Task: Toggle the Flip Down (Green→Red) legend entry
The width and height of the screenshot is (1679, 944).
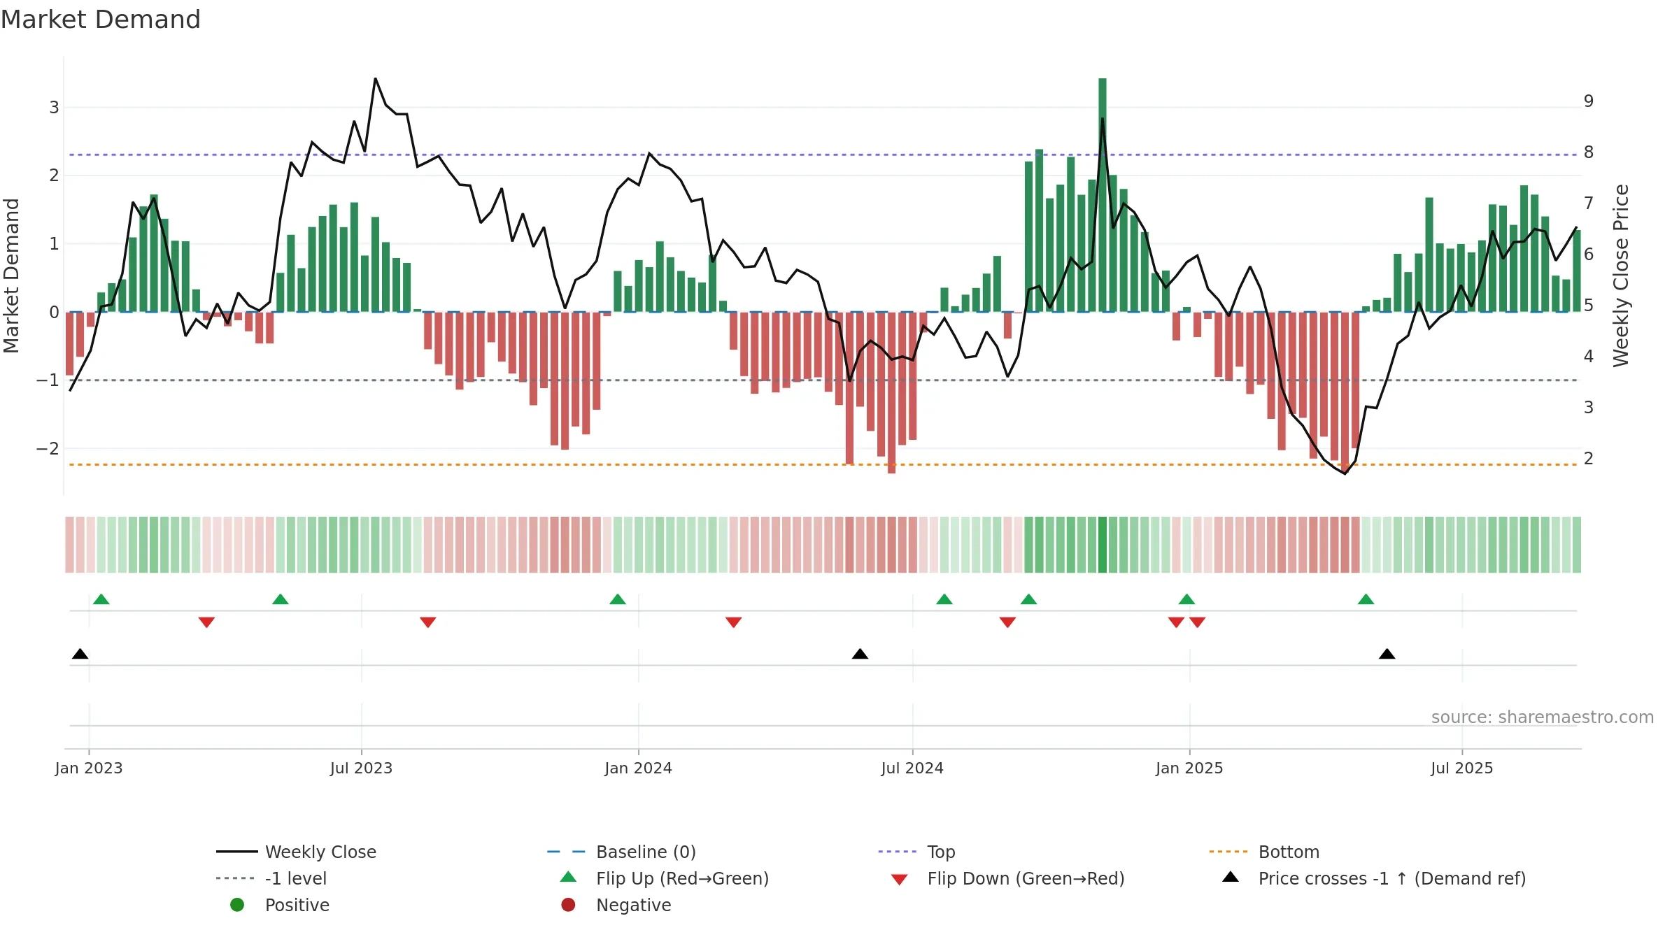Action: tap(1007, 878)
